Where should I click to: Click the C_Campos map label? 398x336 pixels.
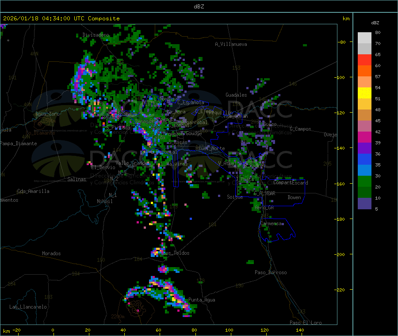click(x=301, y=129)
